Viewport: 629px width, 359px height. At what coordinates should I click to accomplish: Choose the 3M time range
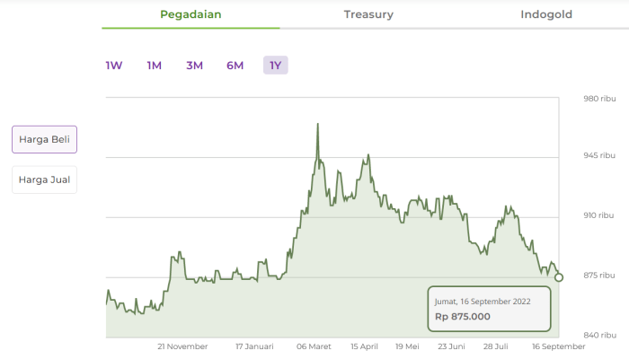coord(194,66)
